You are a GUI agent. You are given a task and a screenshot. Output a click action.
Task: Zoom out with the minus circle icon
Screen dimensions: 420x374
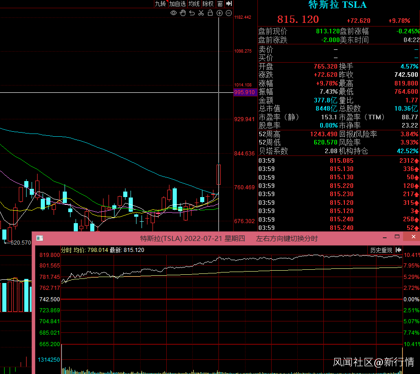pyautogui.click(x=229, y=13)
